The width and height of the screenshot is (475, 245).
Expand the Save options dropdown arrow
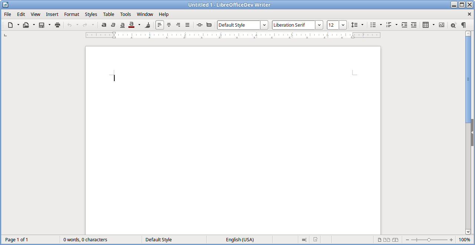point(49,25)
